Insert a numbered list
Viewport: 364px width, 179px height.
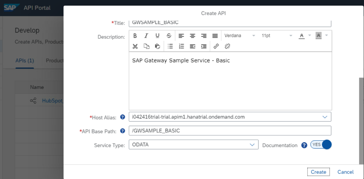tap(181, 46)
